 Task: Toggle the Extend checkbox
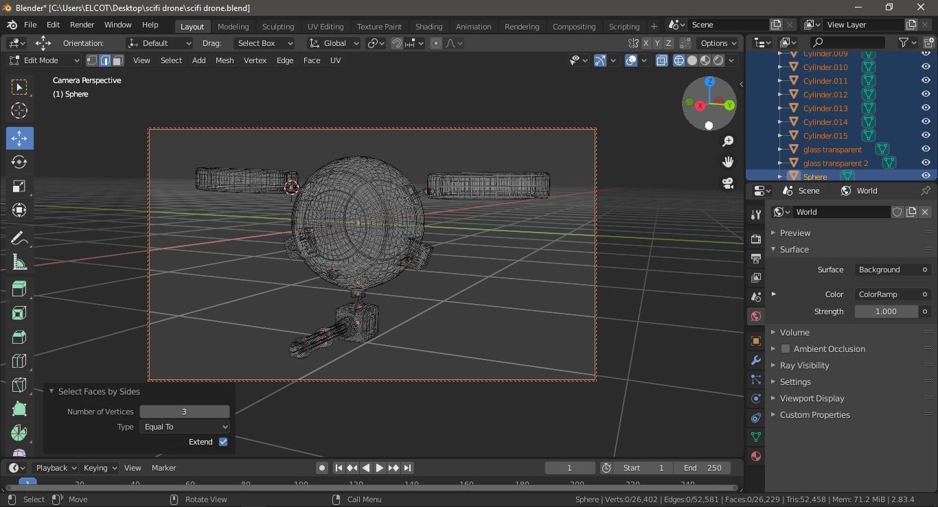(223, 442)
